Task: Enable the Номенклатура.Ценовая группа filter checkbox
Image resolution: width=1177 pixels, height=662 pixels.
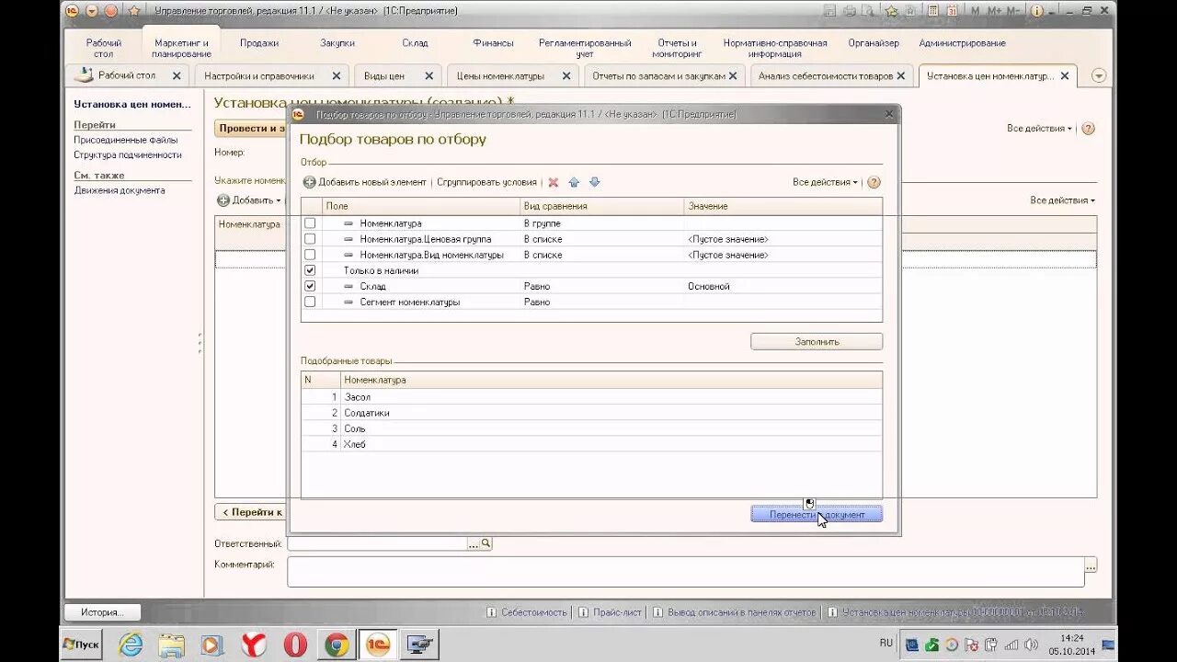Action: point(310,239)
